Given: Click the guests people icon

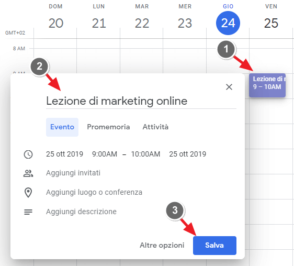Looking at the screenshot, I should [x=28, y=173].
